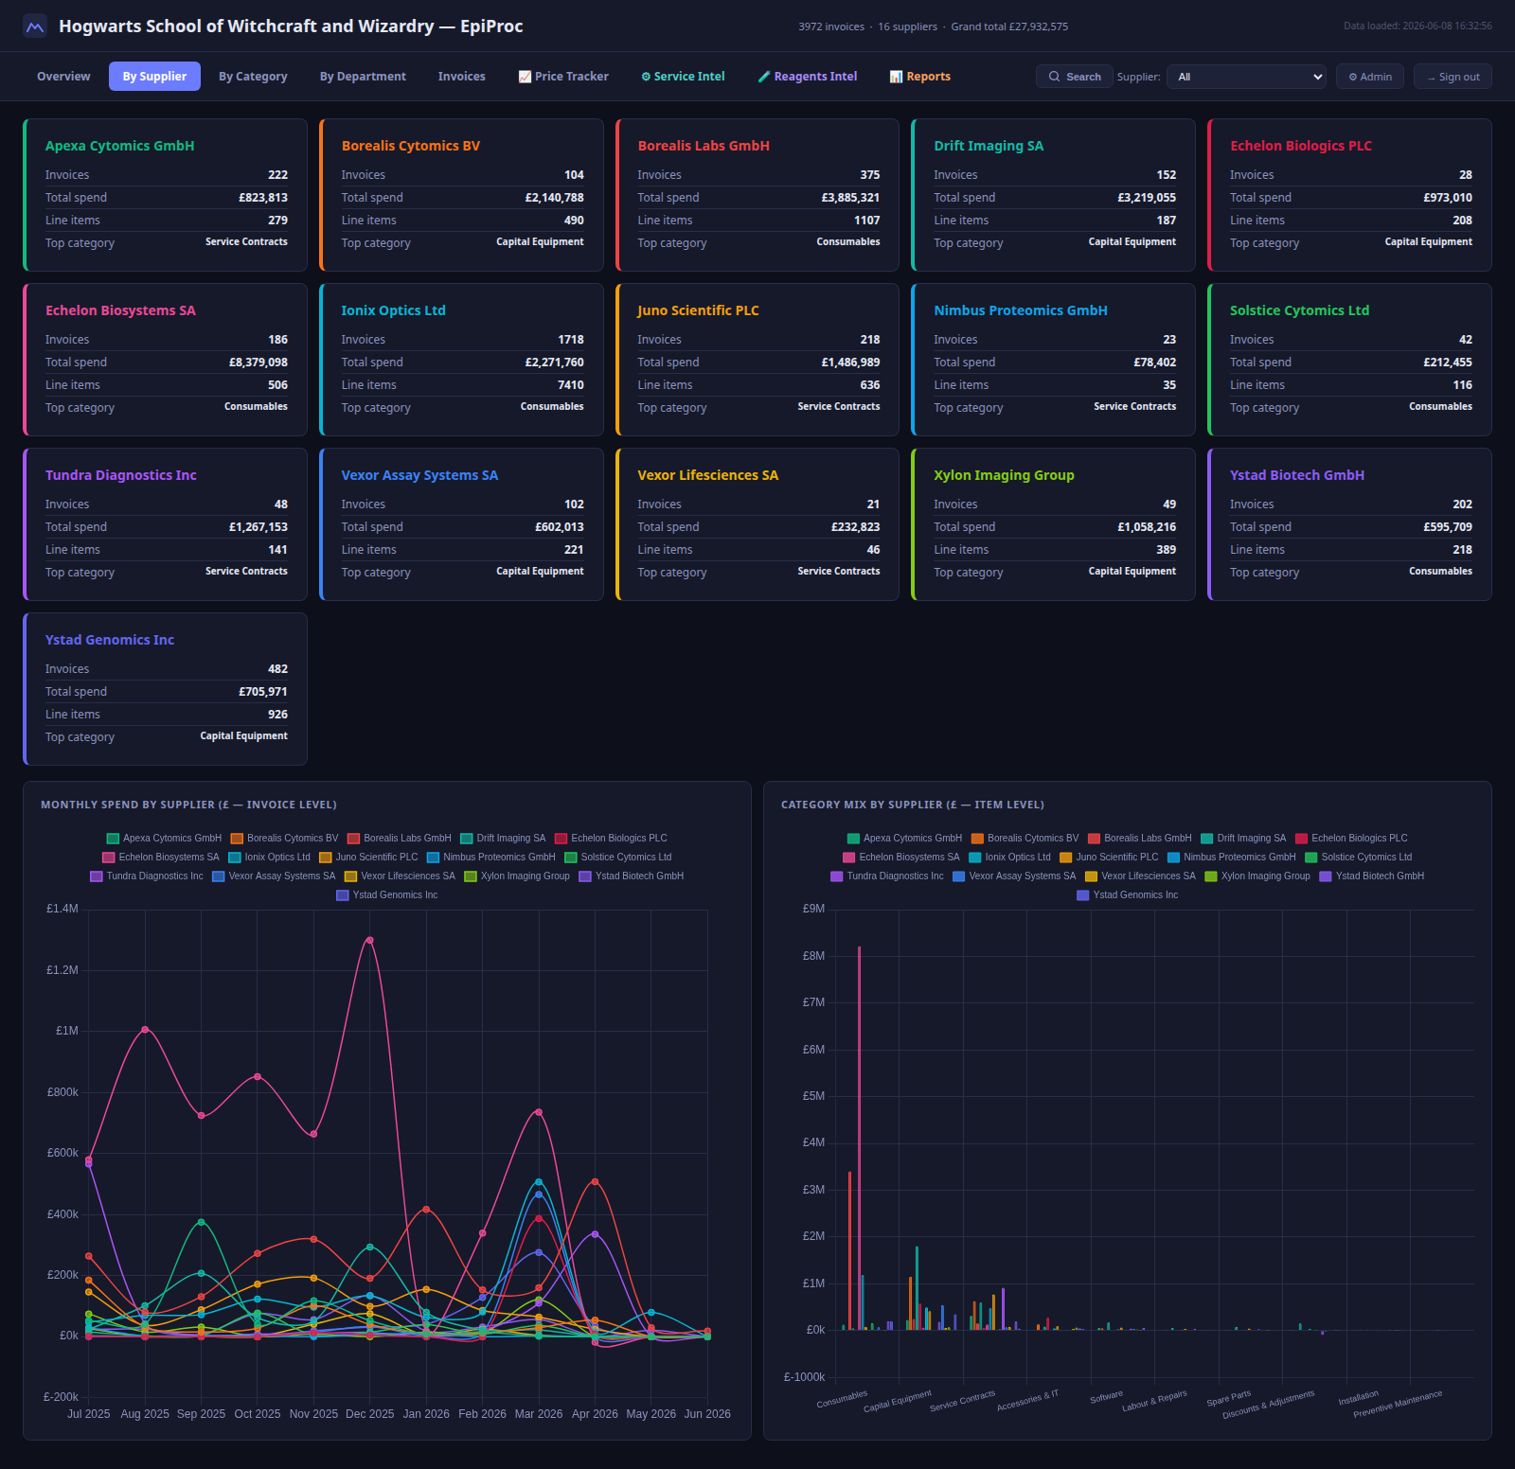Toggle Borealis Cytomics BV in monthly spend legend

click(284, 839)
